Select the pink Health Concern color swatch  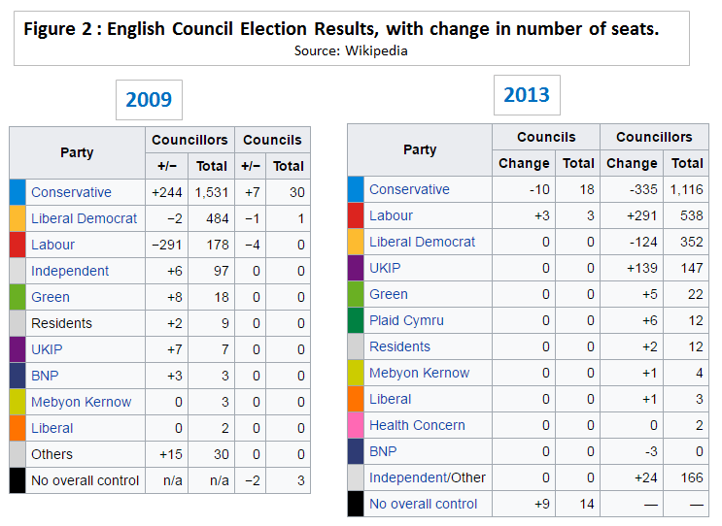355,425
